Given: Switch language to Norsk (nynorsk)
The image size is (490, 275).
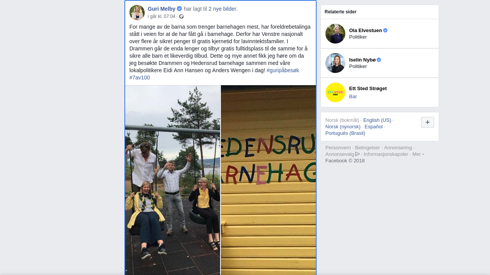Looking at the screenshot, I should point(343,126).
